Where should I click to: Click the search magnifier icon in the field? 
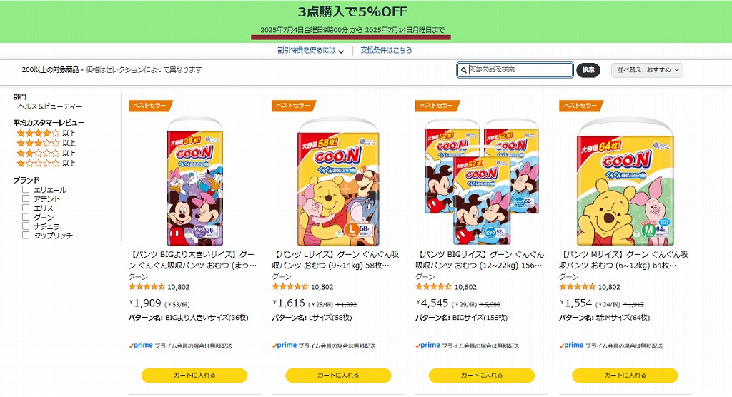[x=463, y=70]
